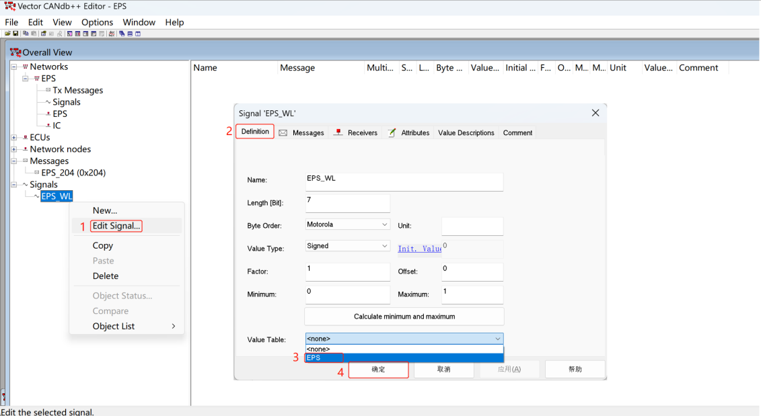Click the pencil icon beside Attributes tab
The width and height of the screenshot is (761, 416).
[392, 132]
